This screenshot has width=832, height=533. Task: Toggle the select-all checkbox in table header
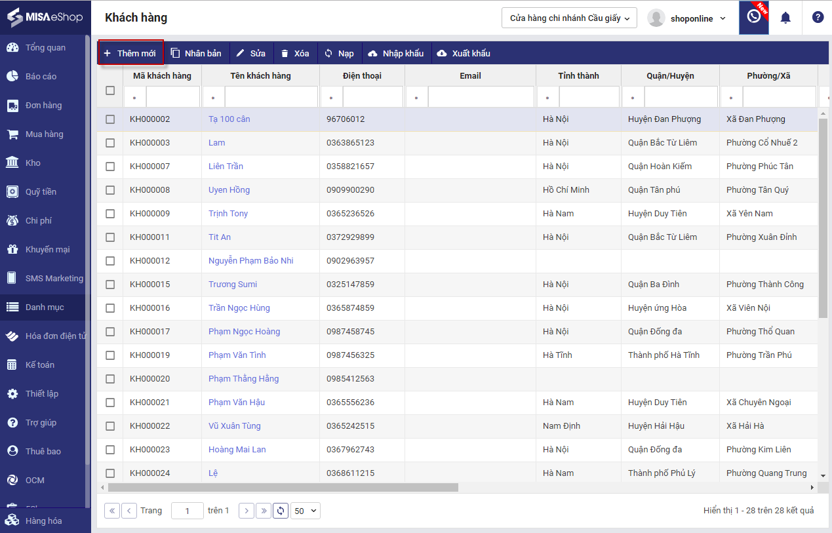pyautogui.click(x=110, y=91)
